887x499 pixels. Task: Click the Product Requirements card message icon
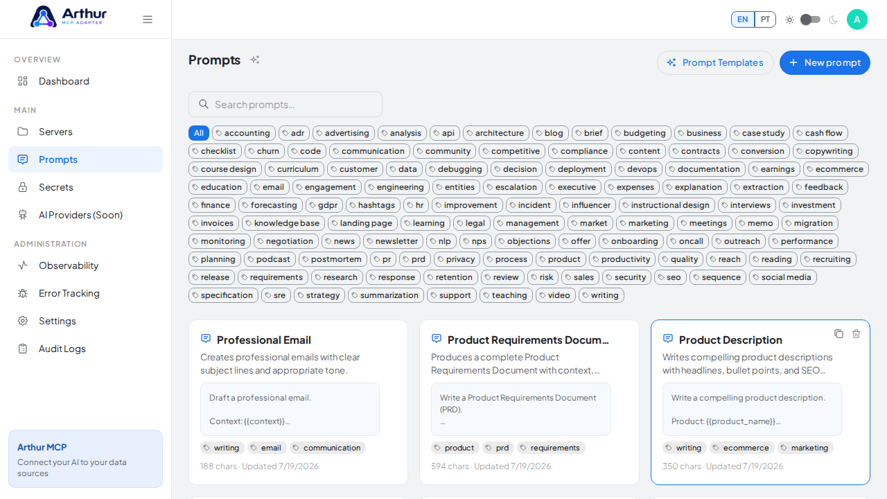[437, 339]
